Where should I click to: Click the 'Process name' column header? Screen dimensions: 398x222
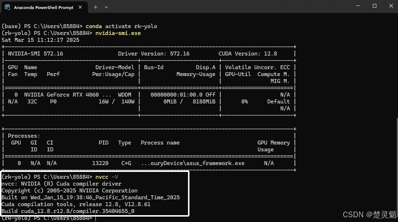coord(160,143)
